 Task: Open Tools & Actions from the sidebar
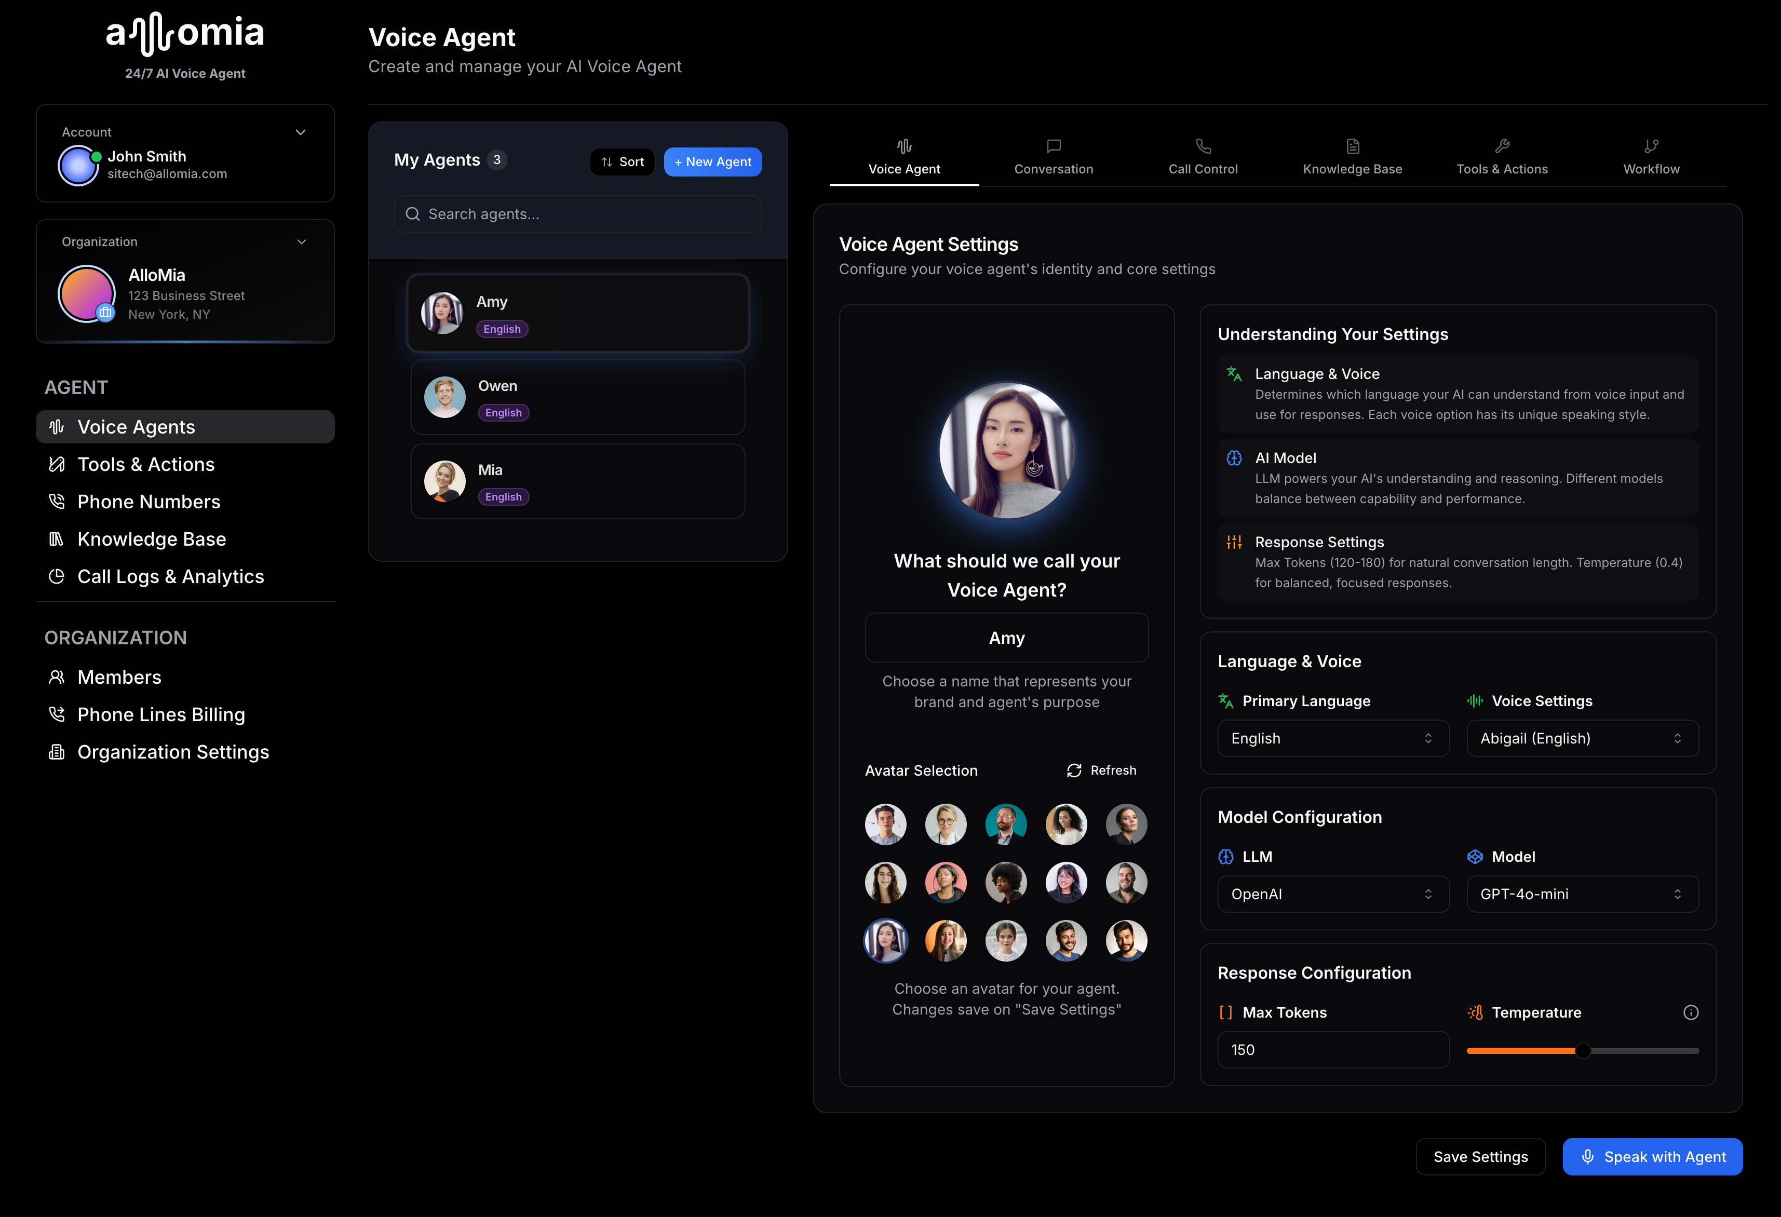point(145,464)
